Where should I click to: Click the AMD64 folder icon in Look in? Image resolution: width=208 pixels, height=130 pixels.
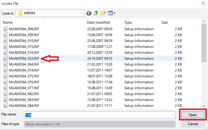pyautogui.click(x=20, y=13)
